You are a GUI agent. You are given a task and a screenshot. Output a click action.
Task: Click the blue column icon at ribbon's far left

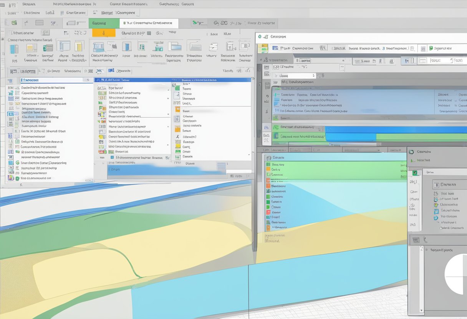pos(14,49)
